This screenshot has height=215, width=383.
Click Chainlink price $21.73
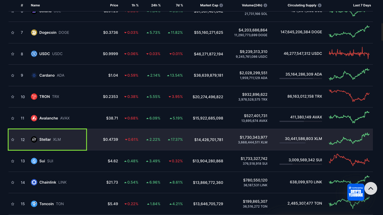click(112, 182)
